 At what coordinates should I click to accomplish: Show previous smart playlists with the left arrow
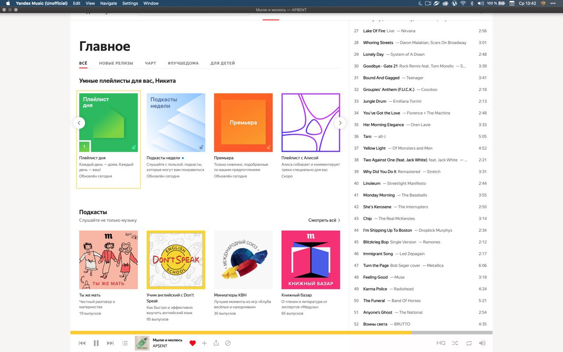79,123
